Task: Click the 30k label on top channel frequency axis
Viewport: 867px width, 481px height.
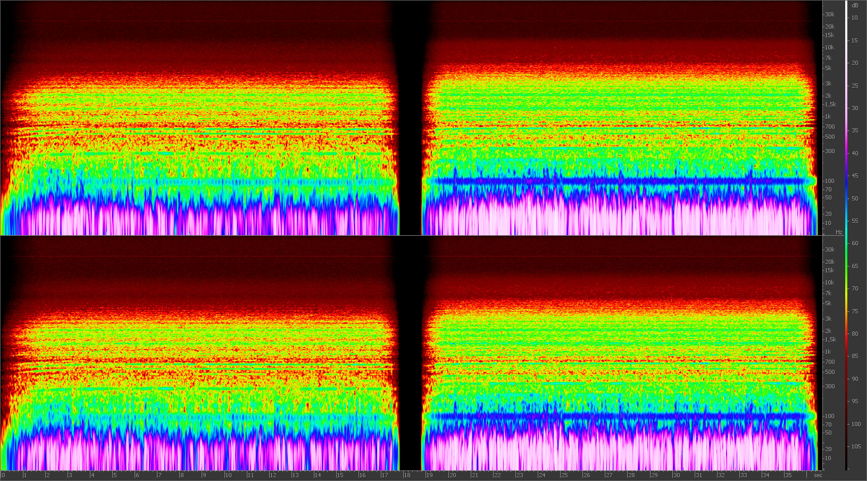Action: [x=830, y=14]
